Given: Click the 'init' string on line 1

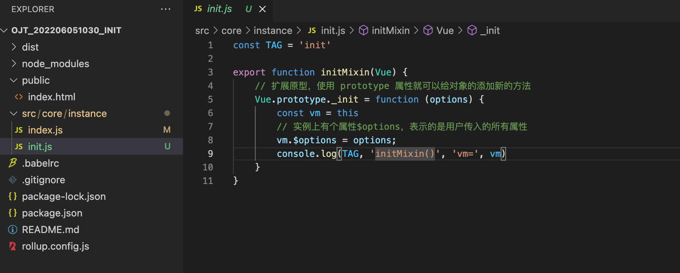Looking at the screenshot, I should [315, 45].
